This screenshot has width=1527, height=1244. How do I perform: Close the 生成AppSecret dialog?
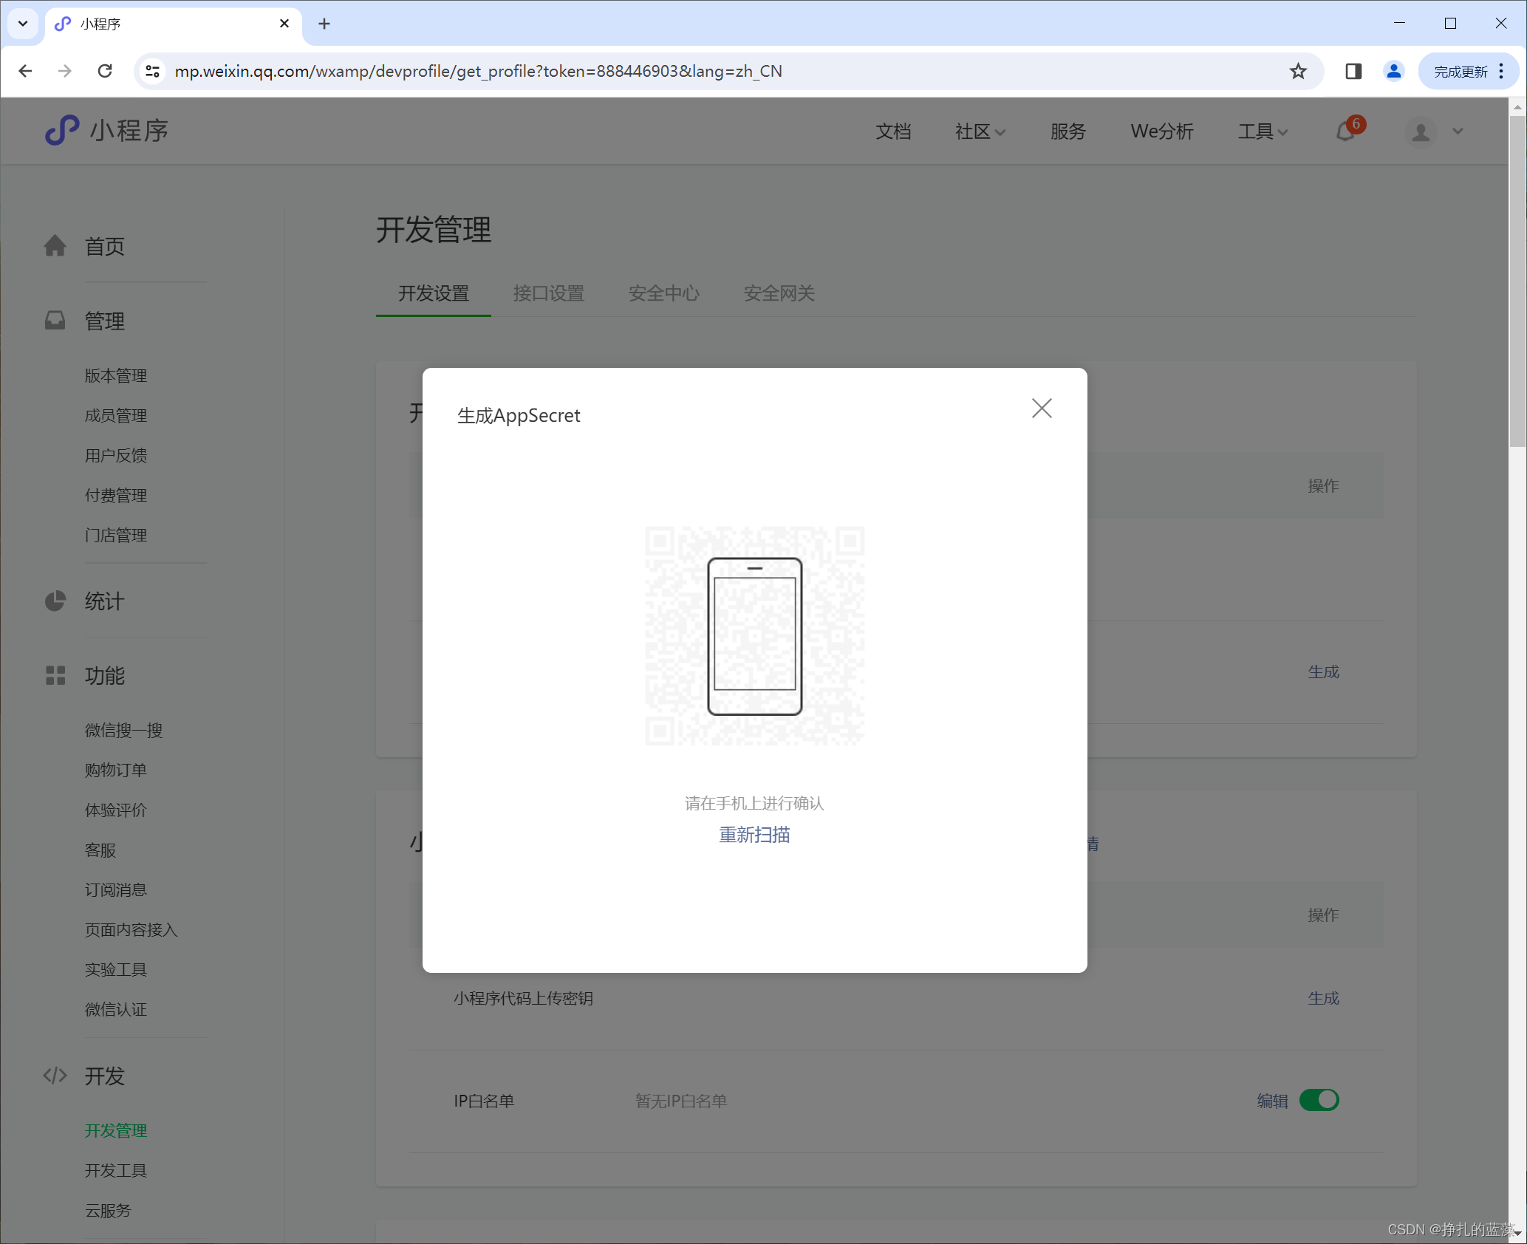click(1041, 409)
